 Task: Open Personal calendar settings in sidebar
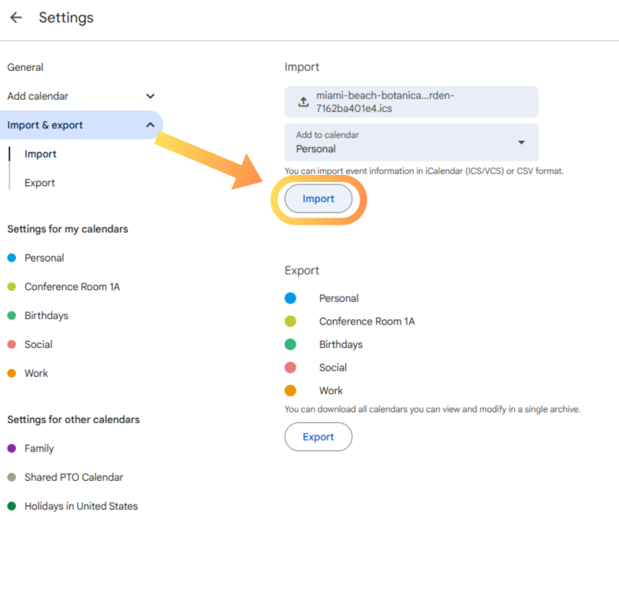pyautogui.click(x=44, y=258)
